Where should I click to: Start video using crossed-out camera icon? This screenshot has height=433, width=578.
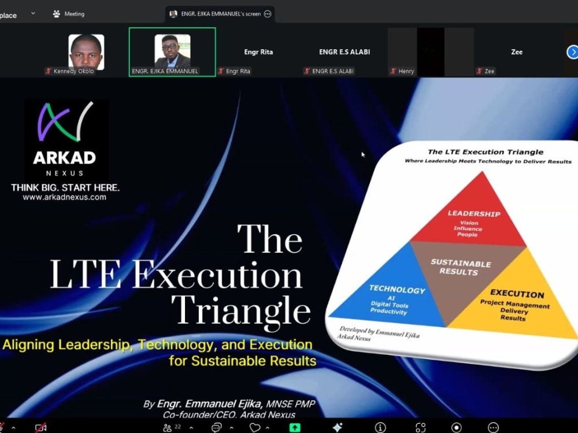click(40, 427)
